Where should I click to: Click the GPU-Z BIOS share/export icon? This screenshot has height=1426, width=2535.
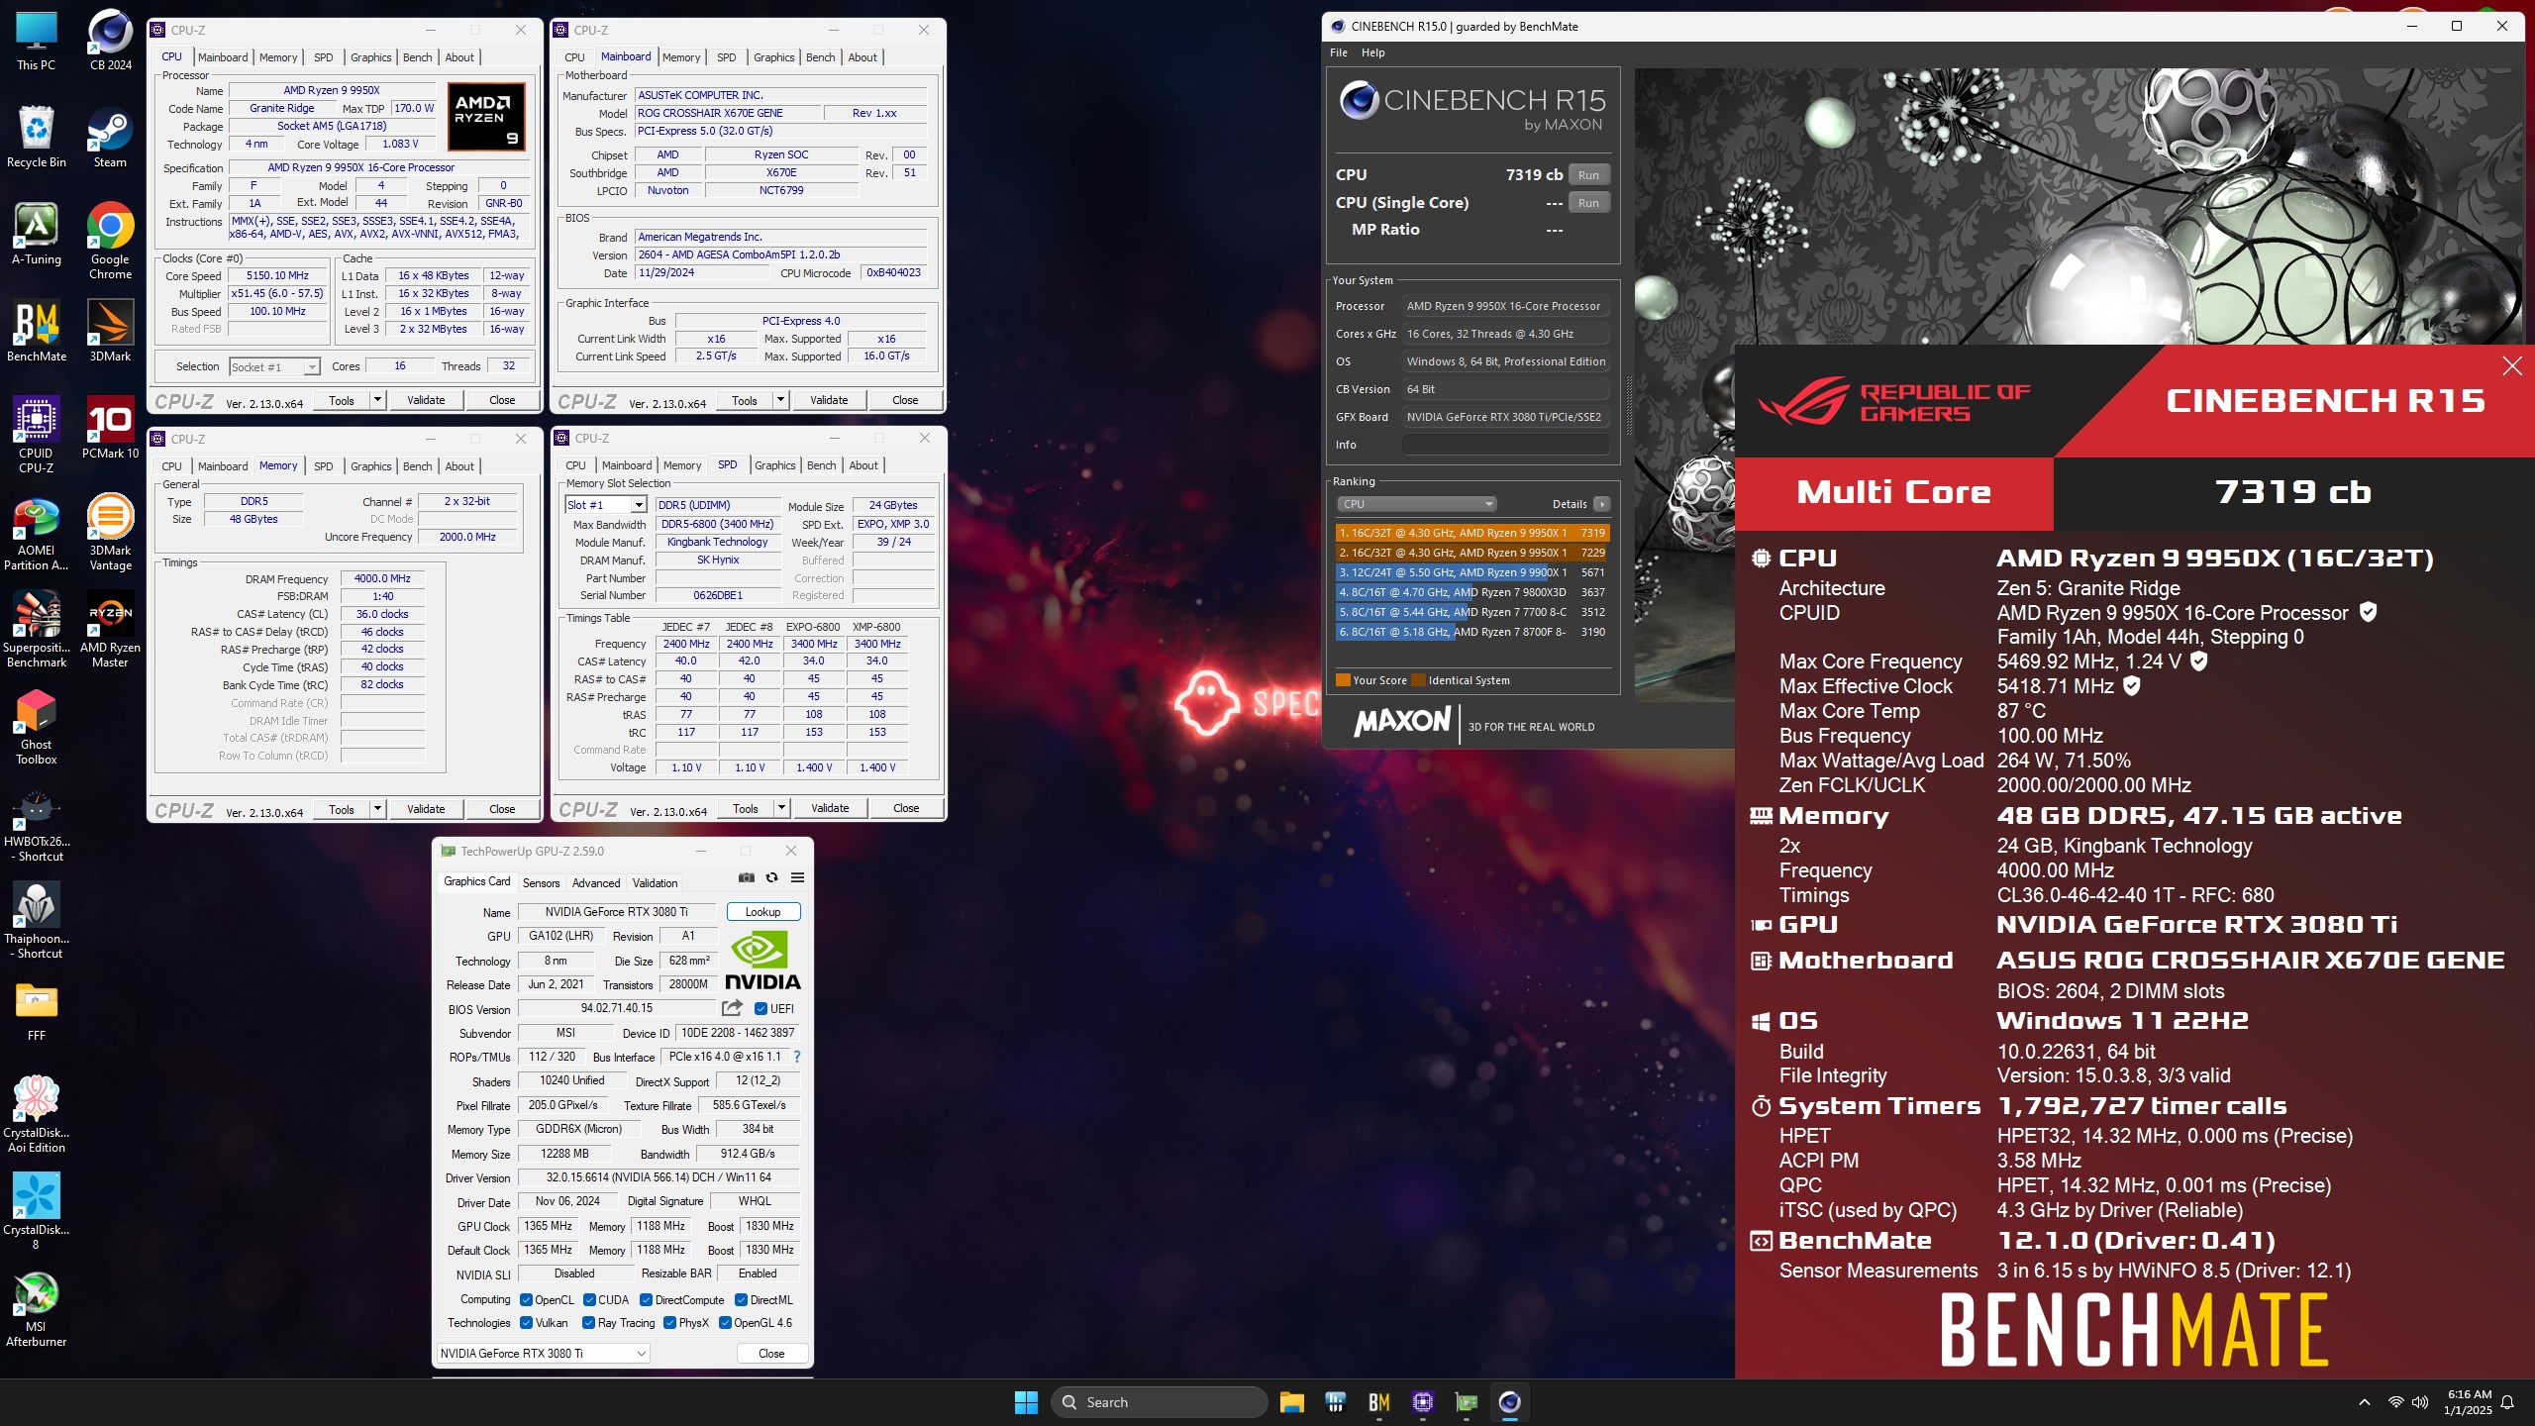click(x=732, y=1008)
